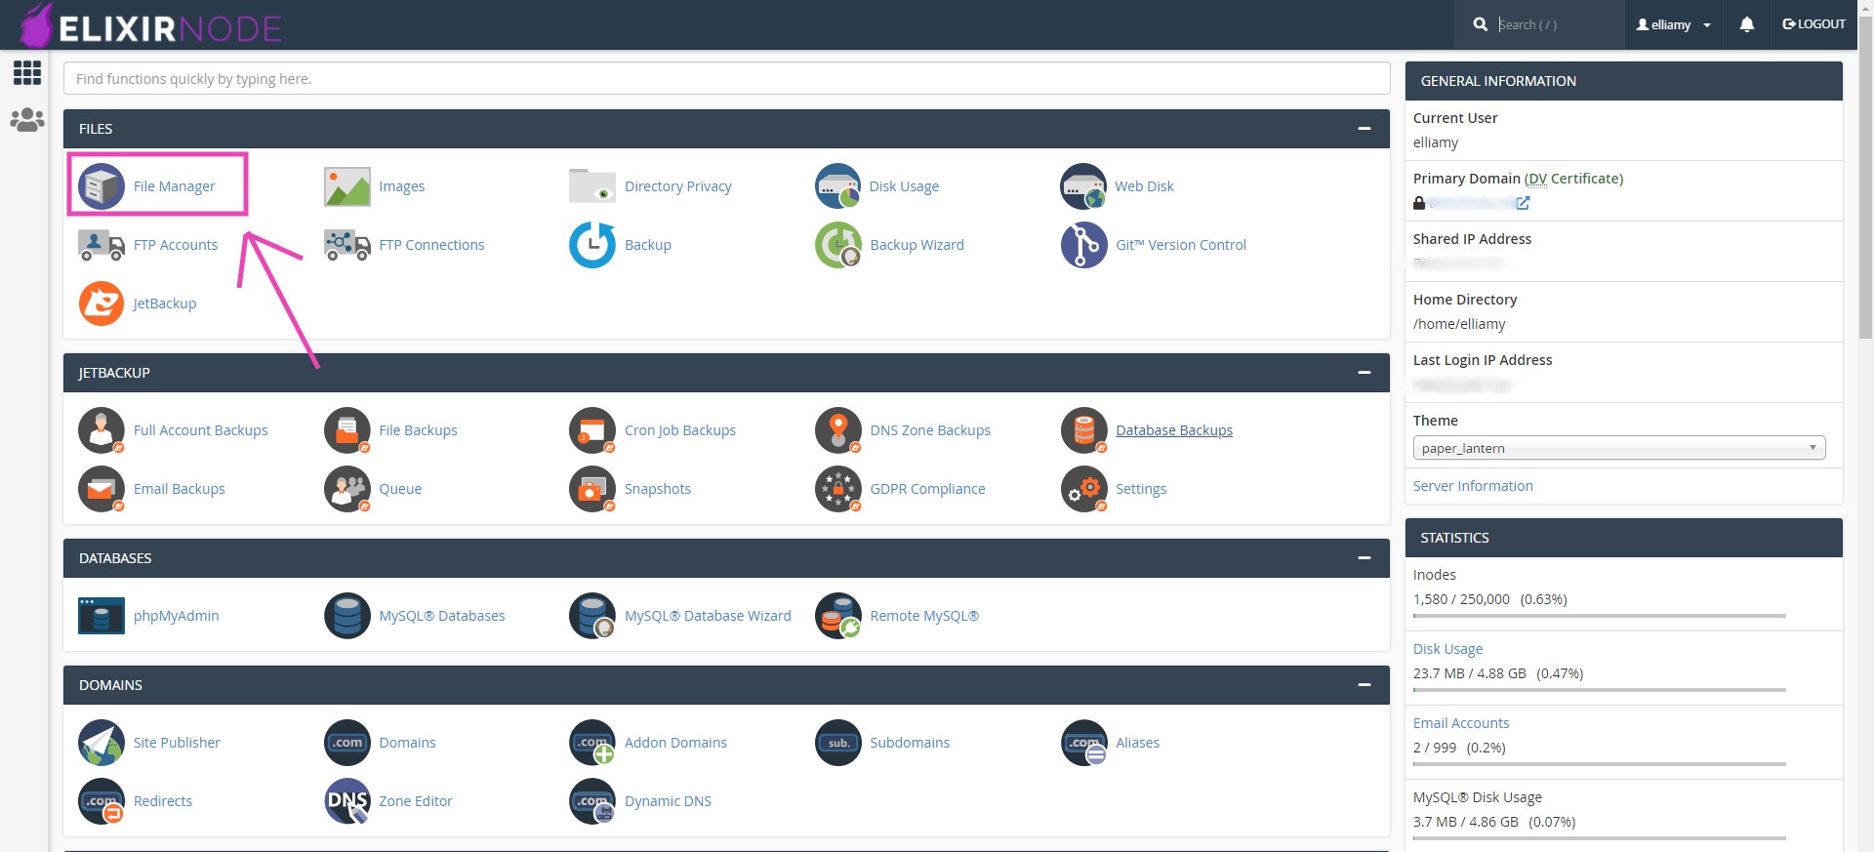This screenshot has width=1874, height=852.
Task: Collapse the Domains section
Action: (1365, 685)
